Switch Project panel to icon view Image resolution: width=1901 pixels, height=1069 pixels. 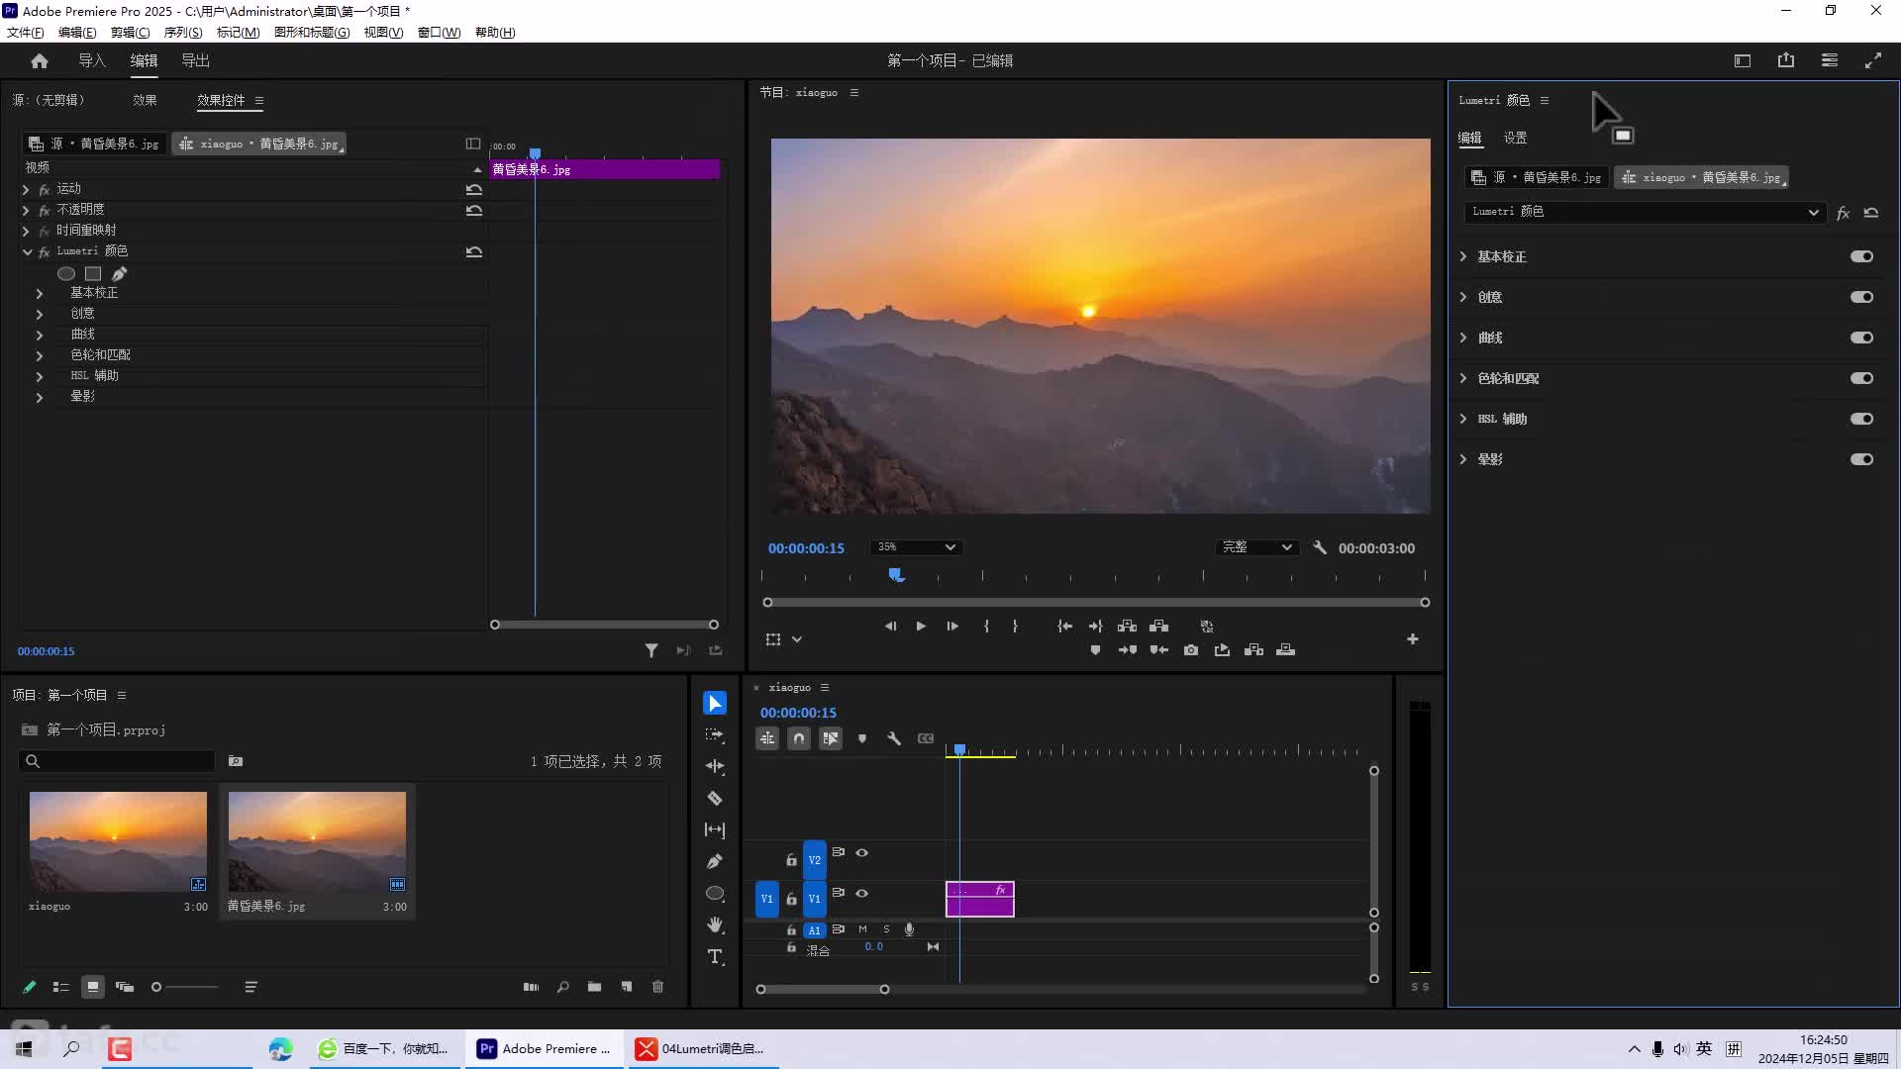93,987
